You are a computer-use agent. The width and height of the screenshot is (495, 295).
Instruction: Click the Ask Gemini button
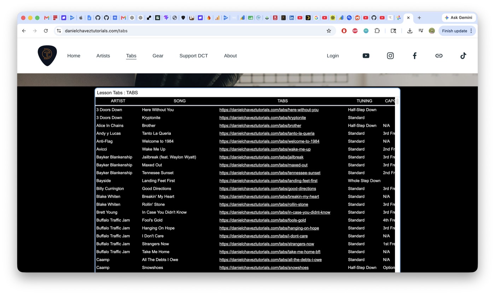(x=459, y=18)
